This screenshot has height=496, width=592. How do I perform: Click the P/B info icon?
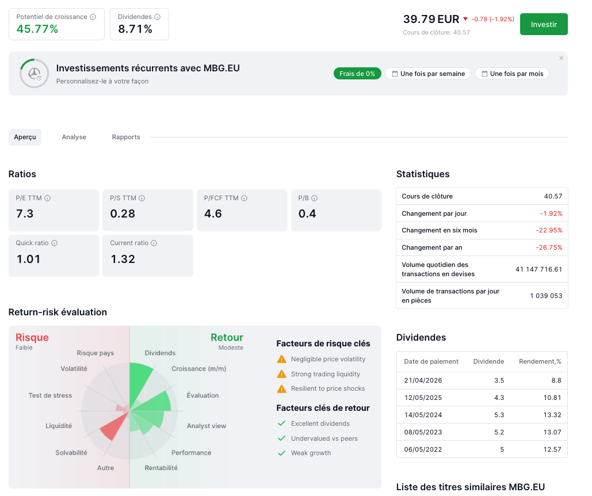315,198
